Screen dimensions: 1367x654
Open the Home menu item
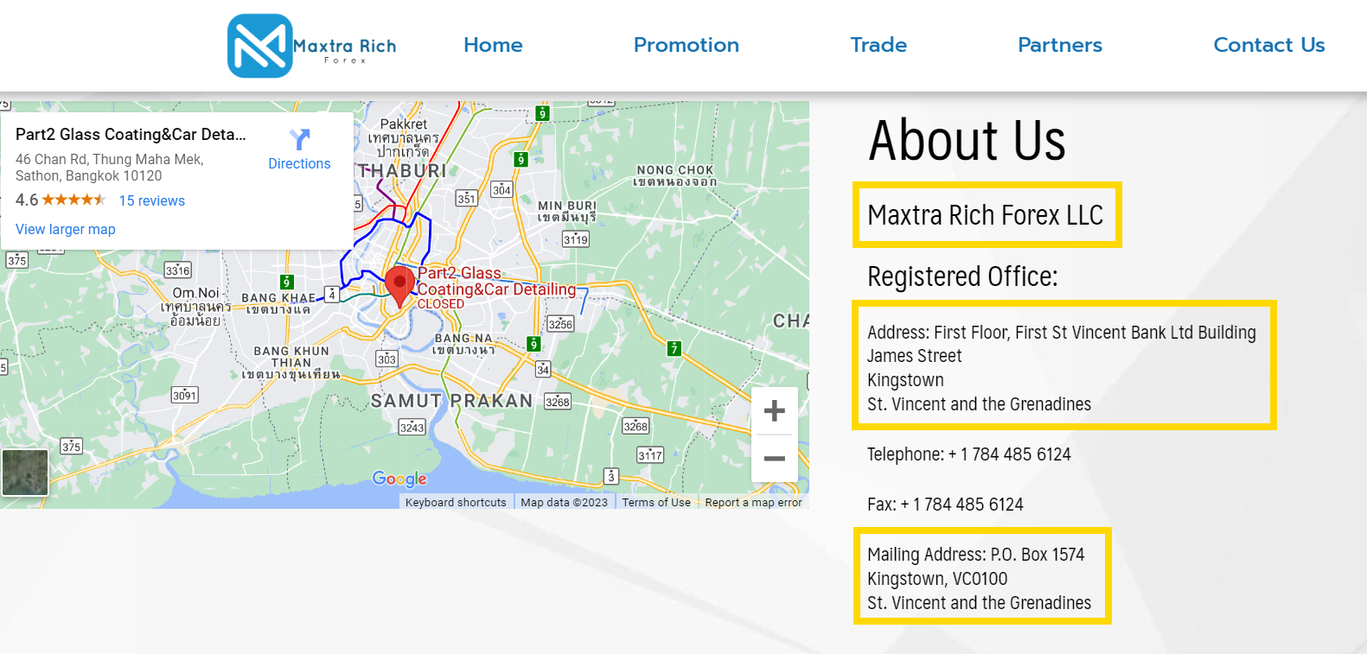pos(493,45)
